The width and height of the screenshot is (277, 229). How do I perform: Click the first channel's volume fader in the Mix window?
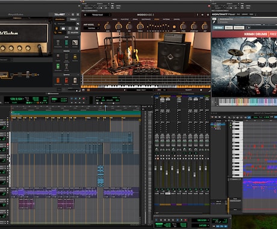click(155, 168)
